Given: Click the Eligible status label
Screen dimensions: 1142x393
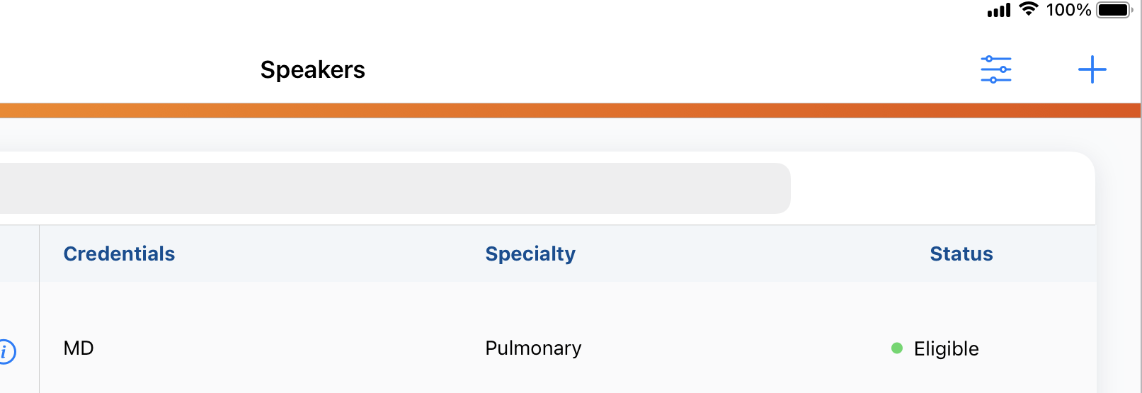Looking at the screenshot, I should [946, 348].
